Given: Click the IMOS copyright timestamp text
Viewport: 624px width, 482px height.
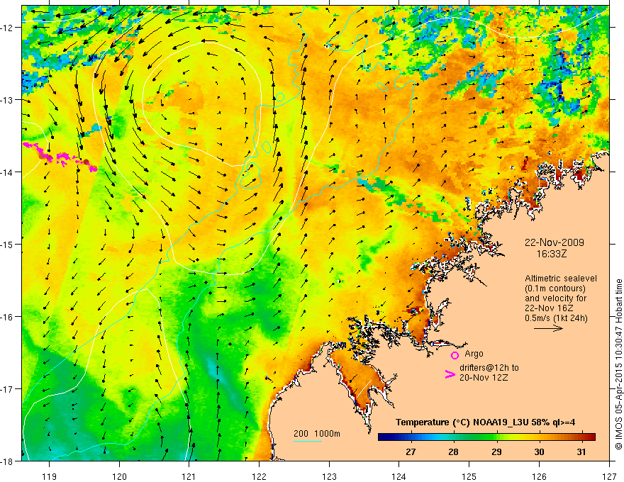Looking at the screenshot, I should [618, 364].
